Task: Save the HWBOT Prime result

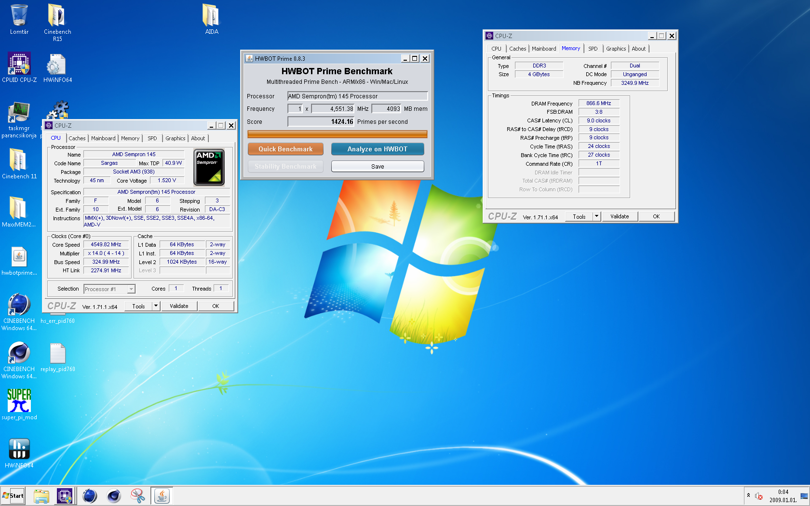Action: pos(378,166)
